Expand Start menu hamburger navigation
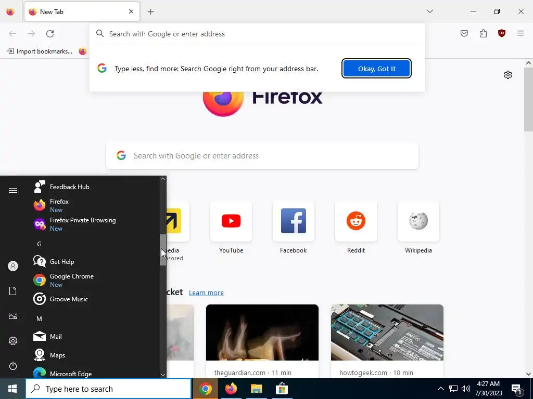The height and width of the screenshot is (399, 533). point(13,190)
